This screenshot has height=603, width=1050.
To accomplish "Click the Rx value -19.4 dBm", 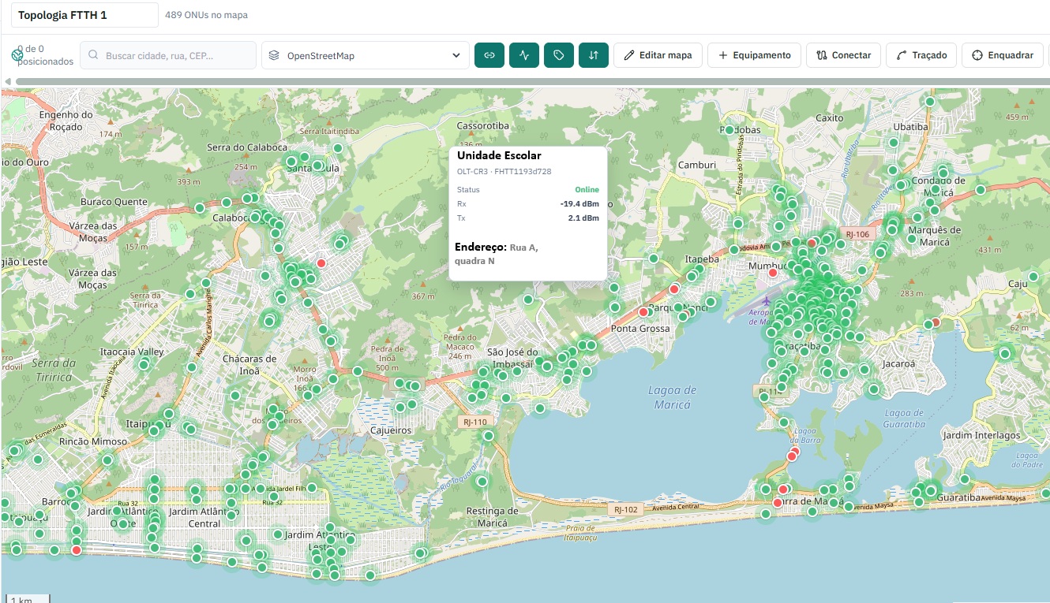I will click(579, 203).
